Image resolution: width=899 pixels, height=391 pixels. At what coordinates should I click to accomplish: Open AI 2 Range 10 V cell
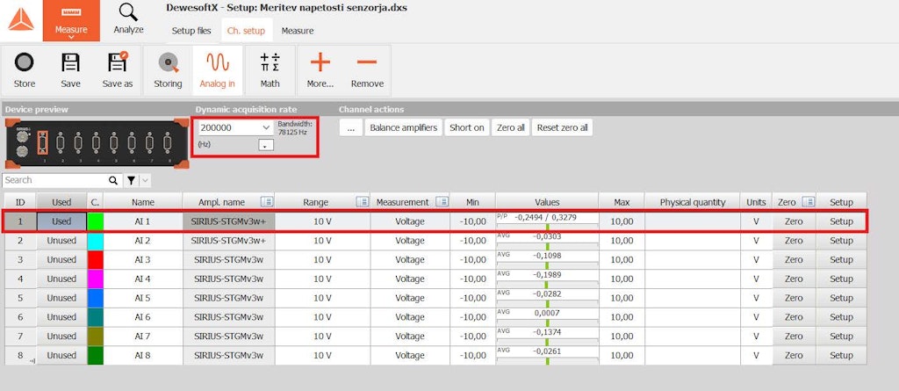[322, 241]
